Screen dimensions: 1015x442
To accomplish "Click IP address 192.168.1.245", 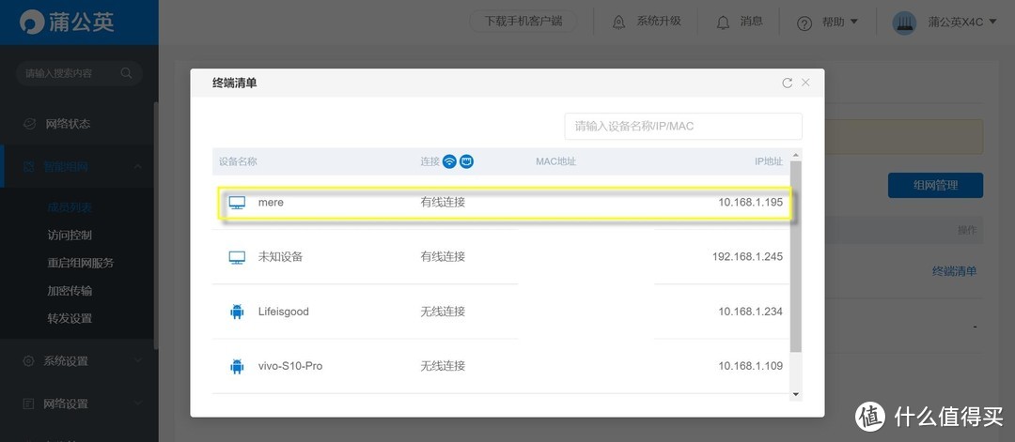I will (x=748, y=256).
